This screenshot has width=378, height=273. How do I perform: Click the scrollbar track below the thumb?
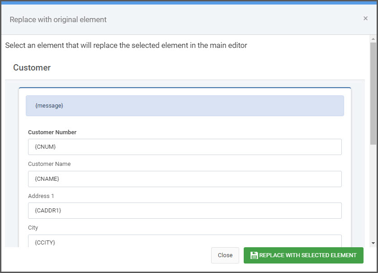click(373, 193)
